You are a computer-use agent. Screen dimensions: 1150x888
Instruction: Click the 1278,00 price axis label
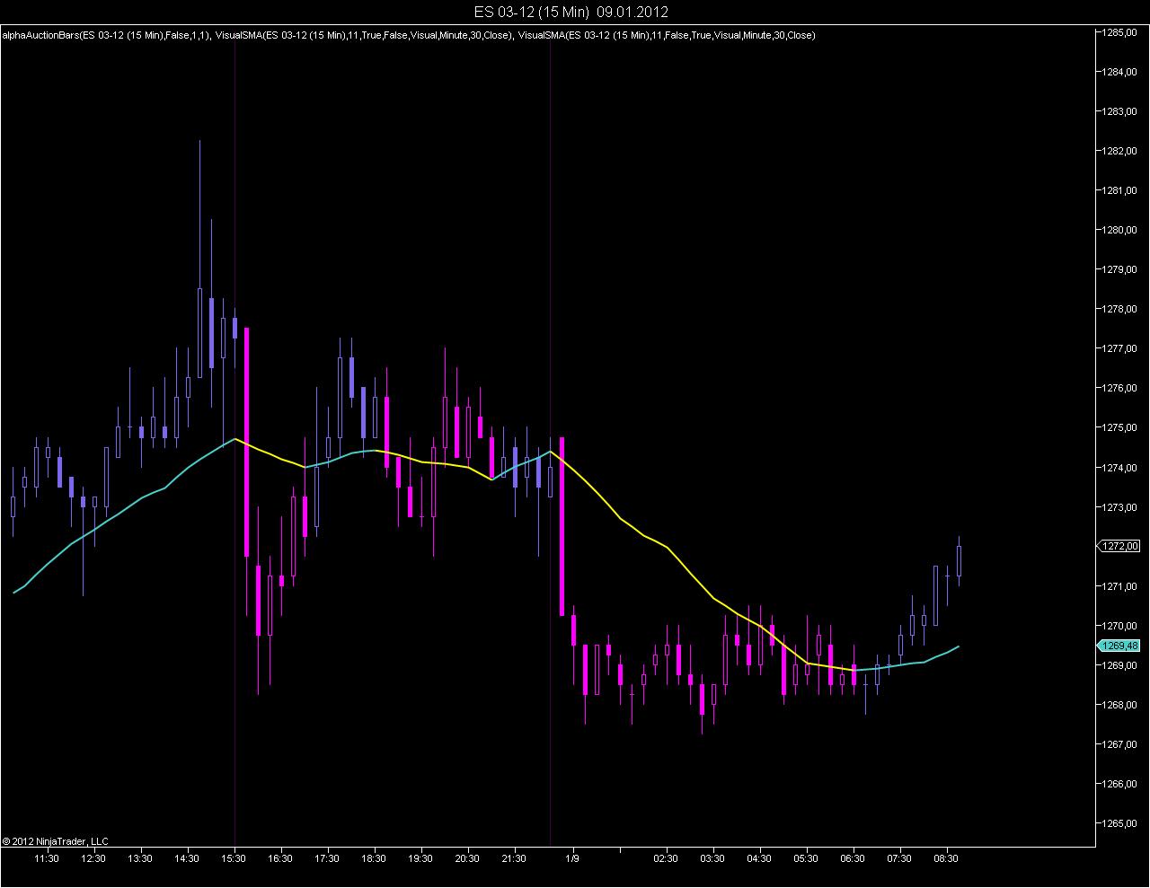[1121, 309]
